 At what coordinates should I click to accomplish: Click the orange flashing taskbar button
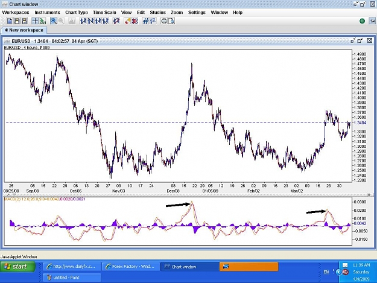tap(249, 267)
